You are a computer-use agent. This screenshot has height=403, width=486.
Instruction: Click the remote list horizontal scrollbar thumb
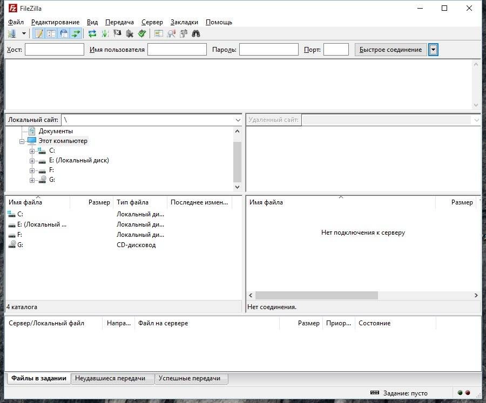[317, 295]
